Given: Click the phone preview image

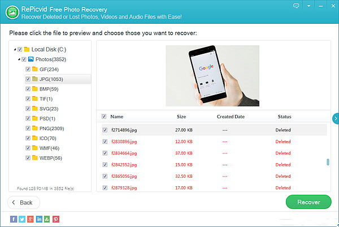Looking at the screenshot, I should coord(212,76).
